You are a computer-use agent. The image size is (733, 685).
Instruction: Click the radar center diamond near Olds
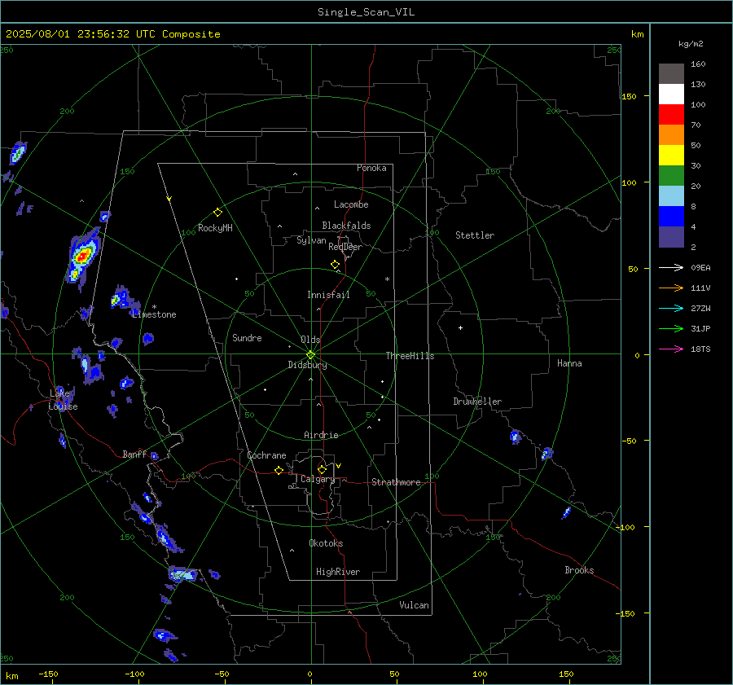click(x=311, y=354)
